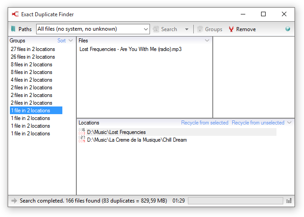The width and height of the screenshot is (304, 217).
Task: Open the Paths label in toolbar
Action: pos(25,29)
